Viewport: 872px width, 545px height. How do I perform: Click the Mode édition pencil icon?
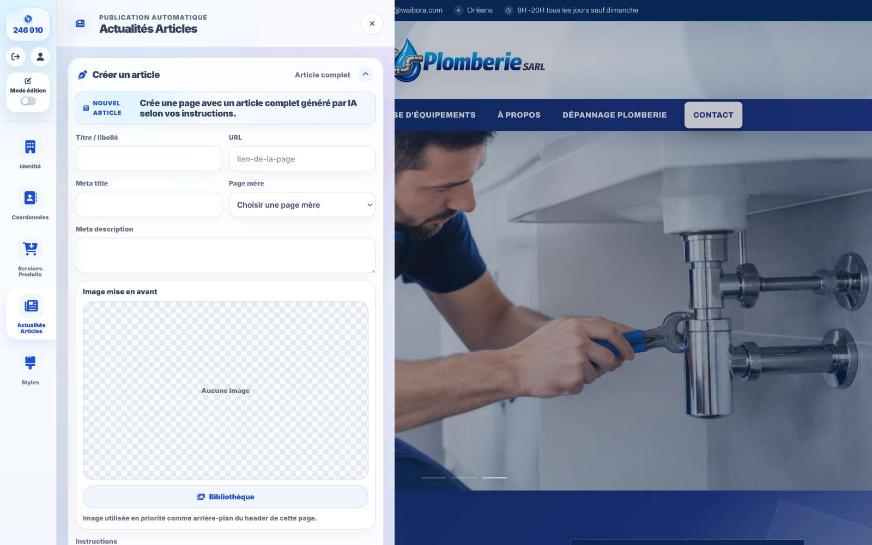click(28, 81)
